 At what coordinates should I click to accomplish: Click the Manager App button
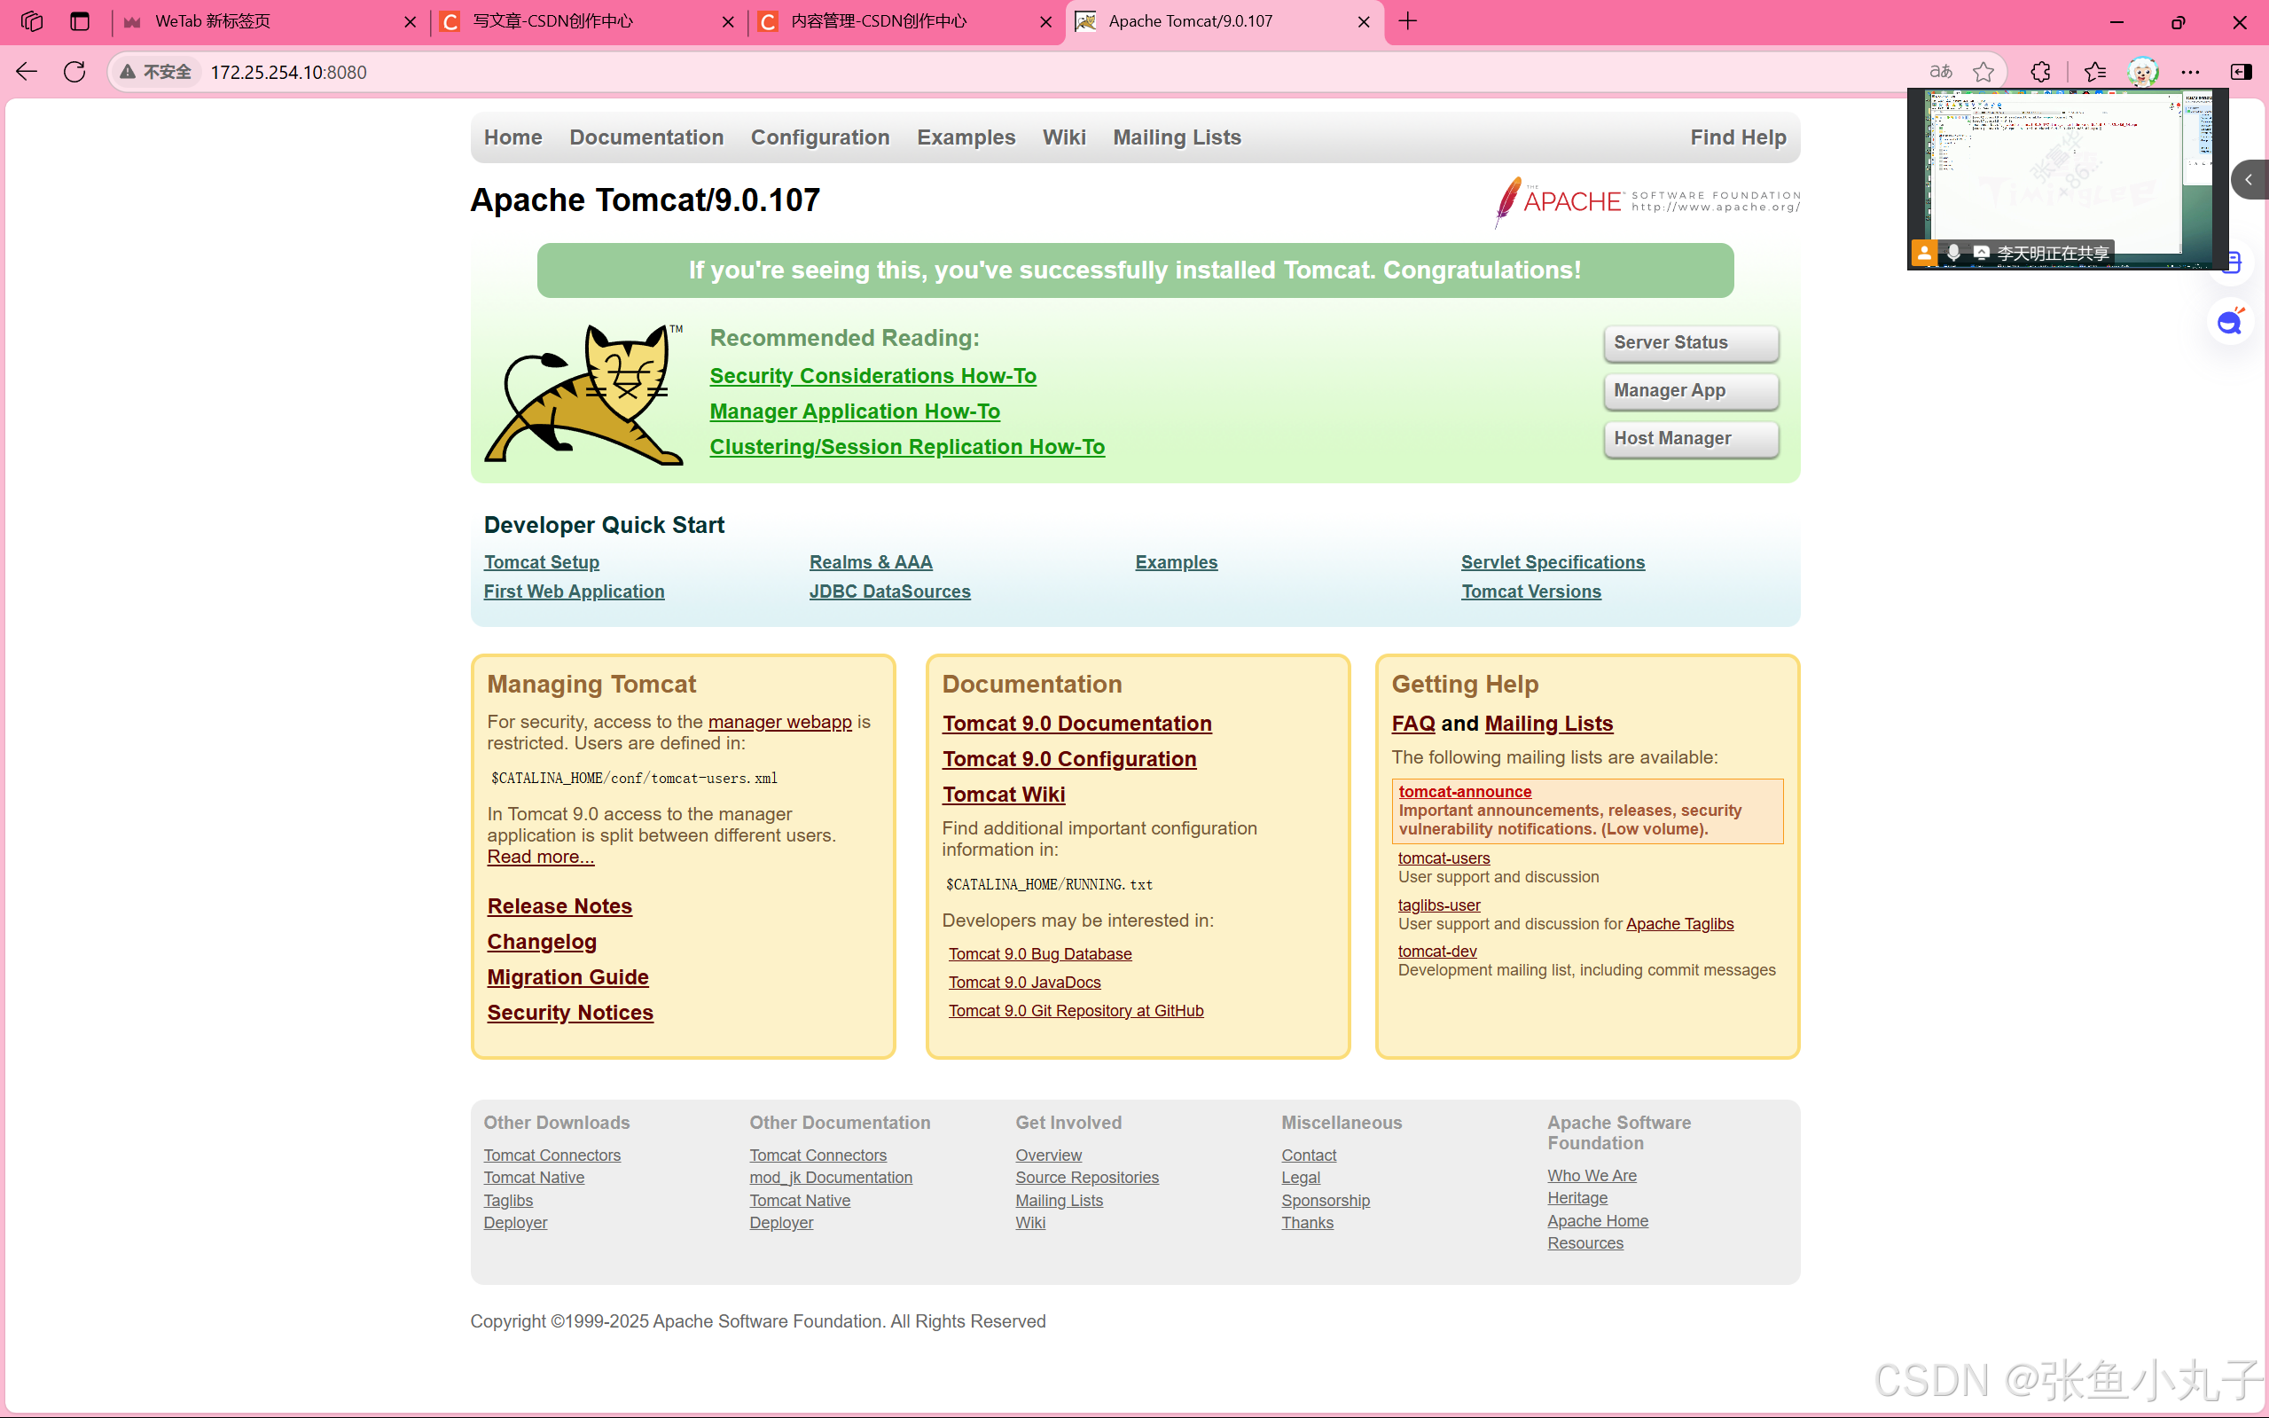coord(1691,391)
